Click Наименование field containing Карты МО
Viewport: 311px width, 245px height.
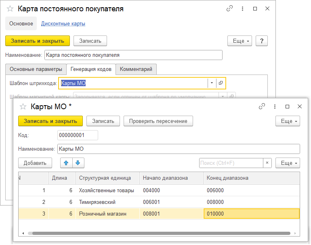179,149
